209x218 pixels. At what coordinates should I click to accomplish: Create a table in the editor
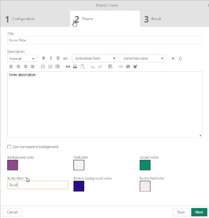tap(110, 67)
